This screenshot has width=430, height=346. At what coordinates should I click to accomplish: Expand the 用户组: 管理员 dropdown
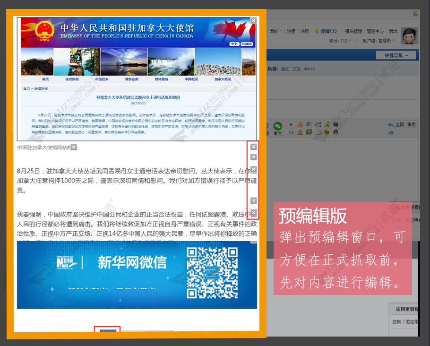378,41
